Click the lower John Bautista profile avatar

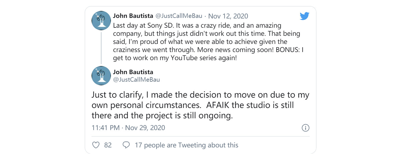click(101, 76)
